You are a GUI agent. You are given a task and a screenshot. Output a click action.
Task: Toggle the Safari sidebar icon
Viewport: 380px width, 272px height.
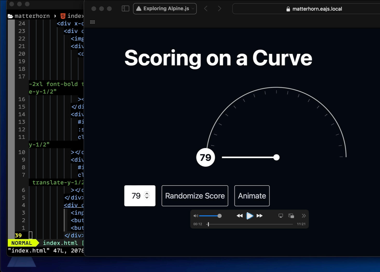coord(126,9)
